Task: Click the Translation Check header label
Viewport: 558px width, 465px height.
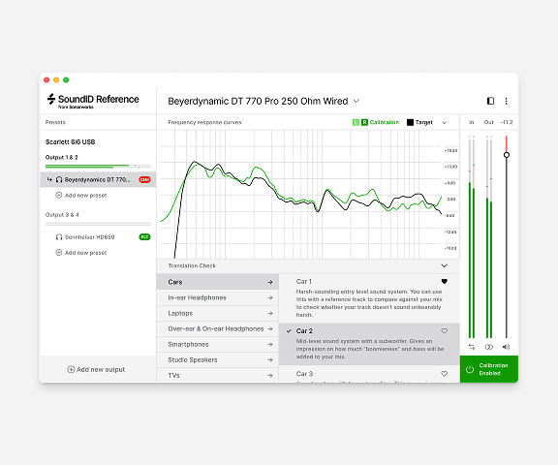Action: pyautogui.click(x=192, y=265)
